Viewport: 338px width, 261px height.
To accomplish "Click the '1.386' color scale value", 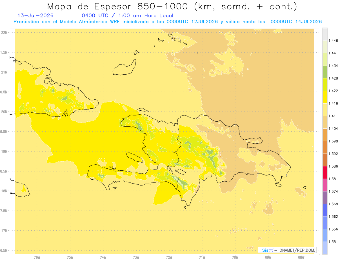I will [x=333, y=166].
